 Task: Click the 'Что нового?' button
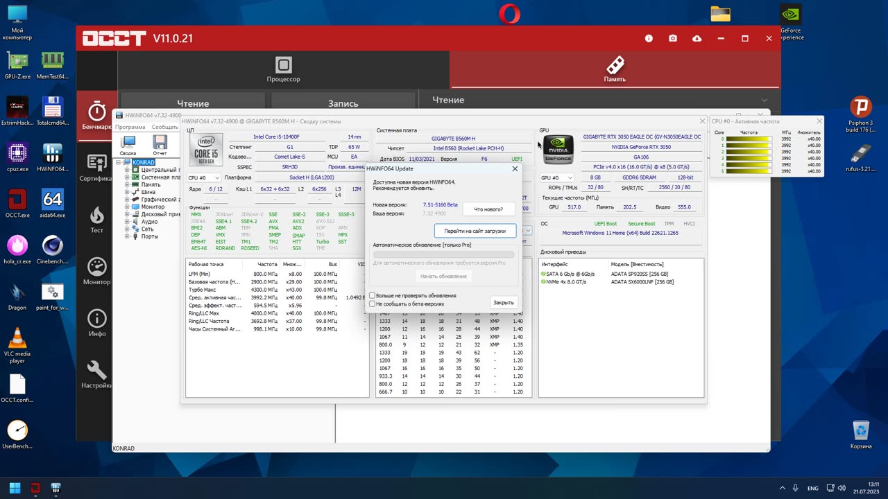click(488, 209)
